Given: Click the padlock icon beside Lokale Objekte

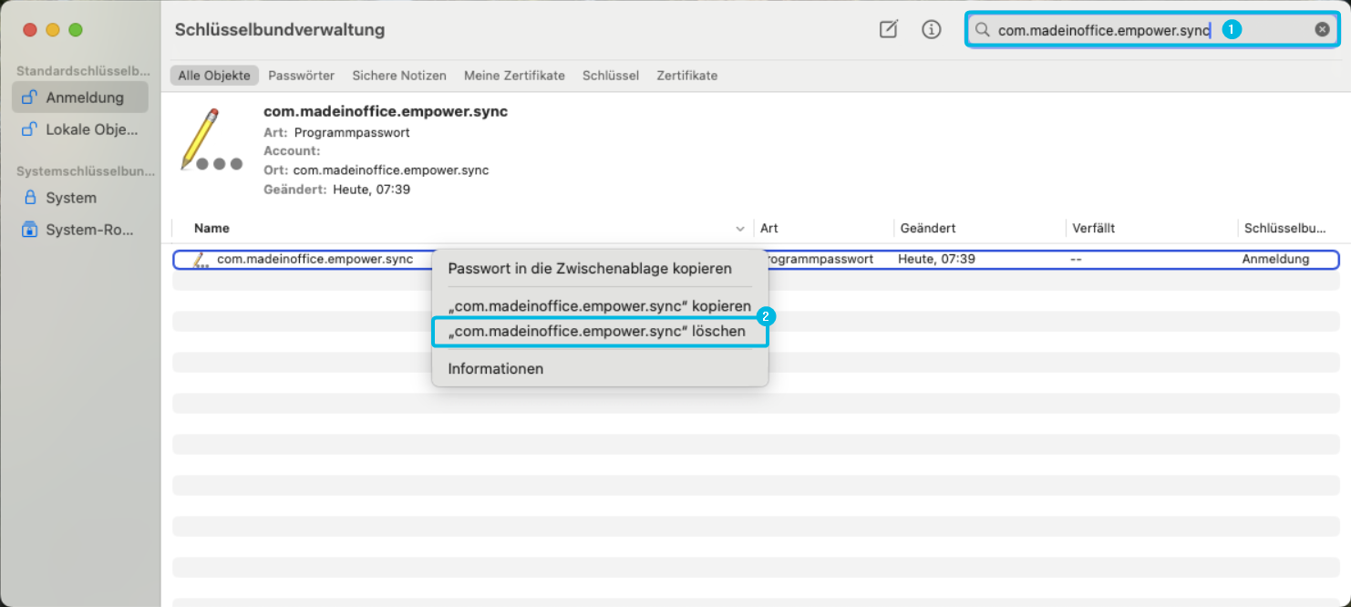Looking at the screenshot, I should pos(30,129).
